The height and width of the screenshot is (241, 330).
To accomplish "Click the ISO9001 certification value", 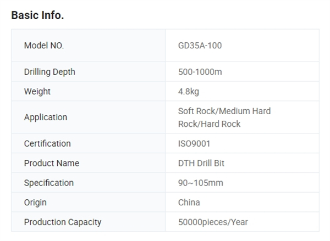I will click(194, 144).
